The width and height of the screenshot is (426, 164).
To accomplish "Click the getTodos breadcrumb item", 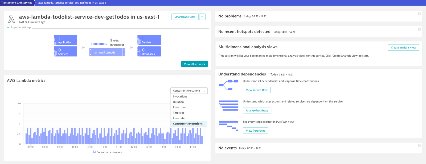I will (72, 3).
